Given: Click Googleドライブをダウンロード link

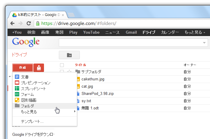Looking at the screenshot, I should (x=33, y=134).
